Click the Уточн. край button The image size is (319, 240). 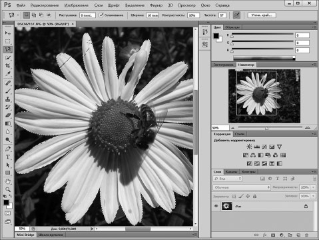tap(262, 15)
